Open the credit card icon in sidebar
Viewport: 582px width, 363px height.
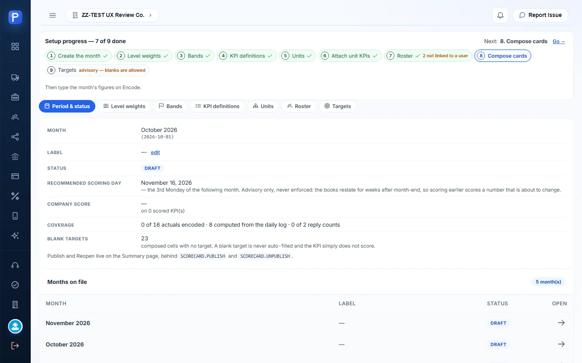15,176
